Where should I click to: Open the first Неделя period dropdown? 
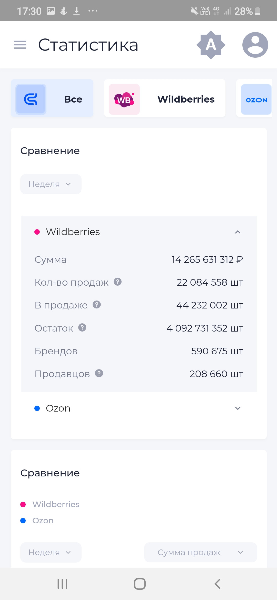[51, 184]
